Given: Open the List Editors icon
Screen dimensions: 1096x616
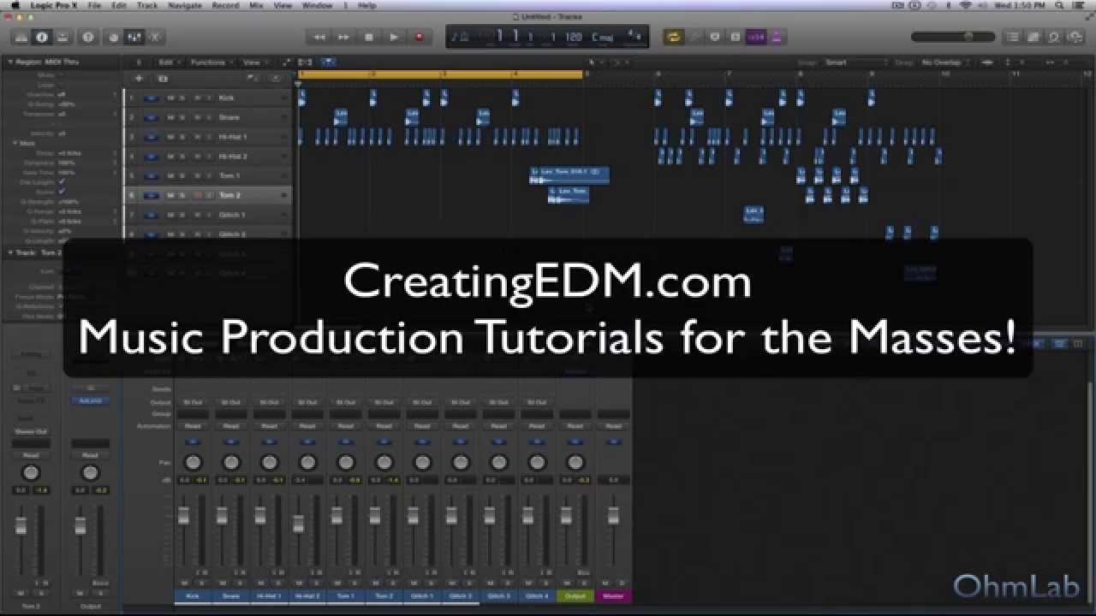Looking at the screenshot, I should point(1013,37).
